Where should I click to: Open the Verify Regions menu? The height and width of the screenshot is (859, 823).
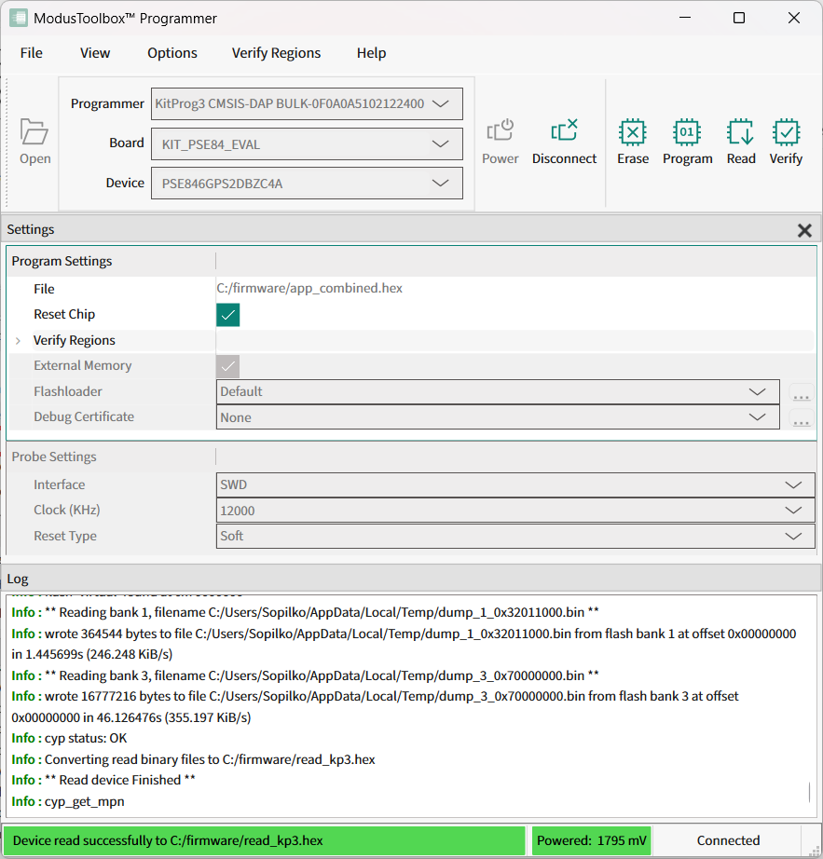point(276,53)
